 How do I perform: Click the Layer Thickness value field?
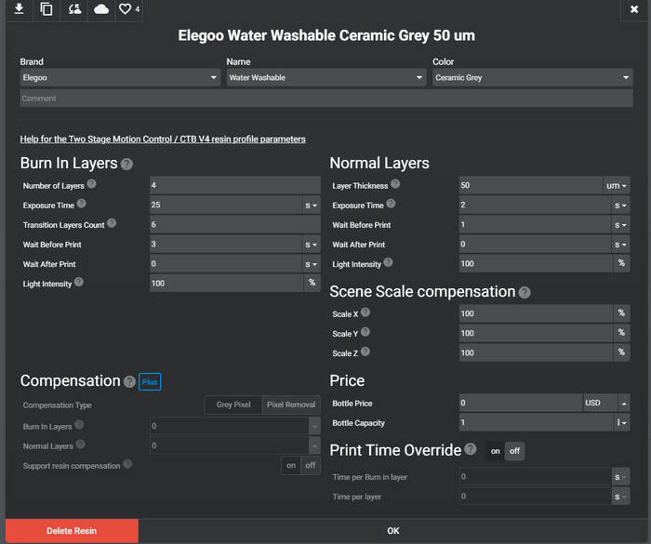(x=531, y=185)
